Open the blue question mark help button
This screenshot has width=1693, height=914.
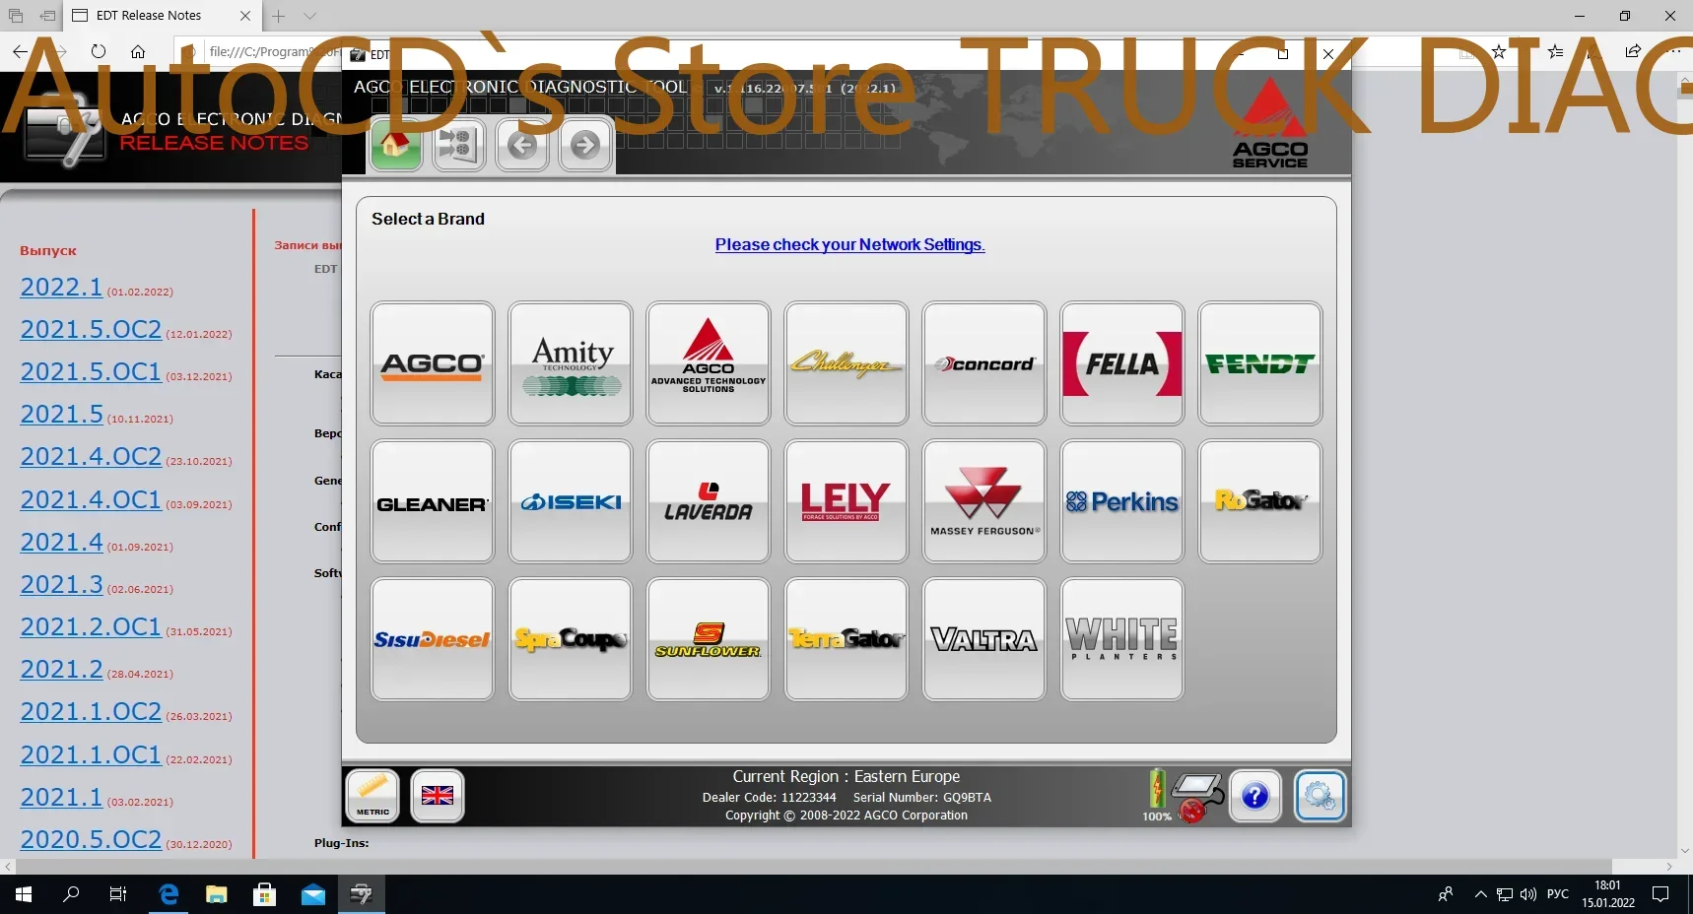(x=1254, y=796)
